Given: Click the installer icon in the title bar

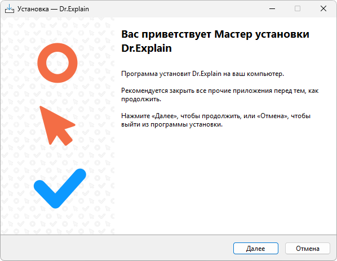Looking at the screenshot, I should click(x=10, y=9).
